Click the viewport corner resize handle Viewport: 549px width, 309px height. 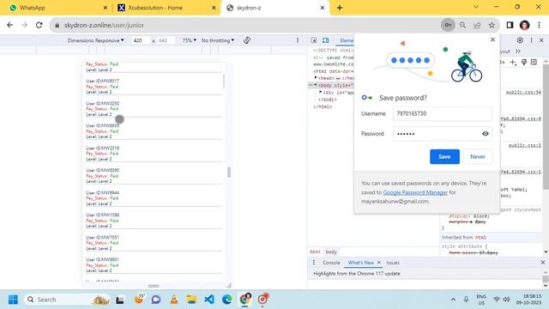[x=229, y=286]
